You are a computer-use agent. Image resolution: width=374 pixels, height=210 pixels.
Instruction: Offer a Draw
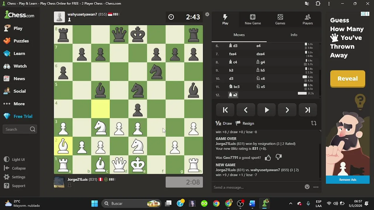pyautogui.click(x=224, y=123)
